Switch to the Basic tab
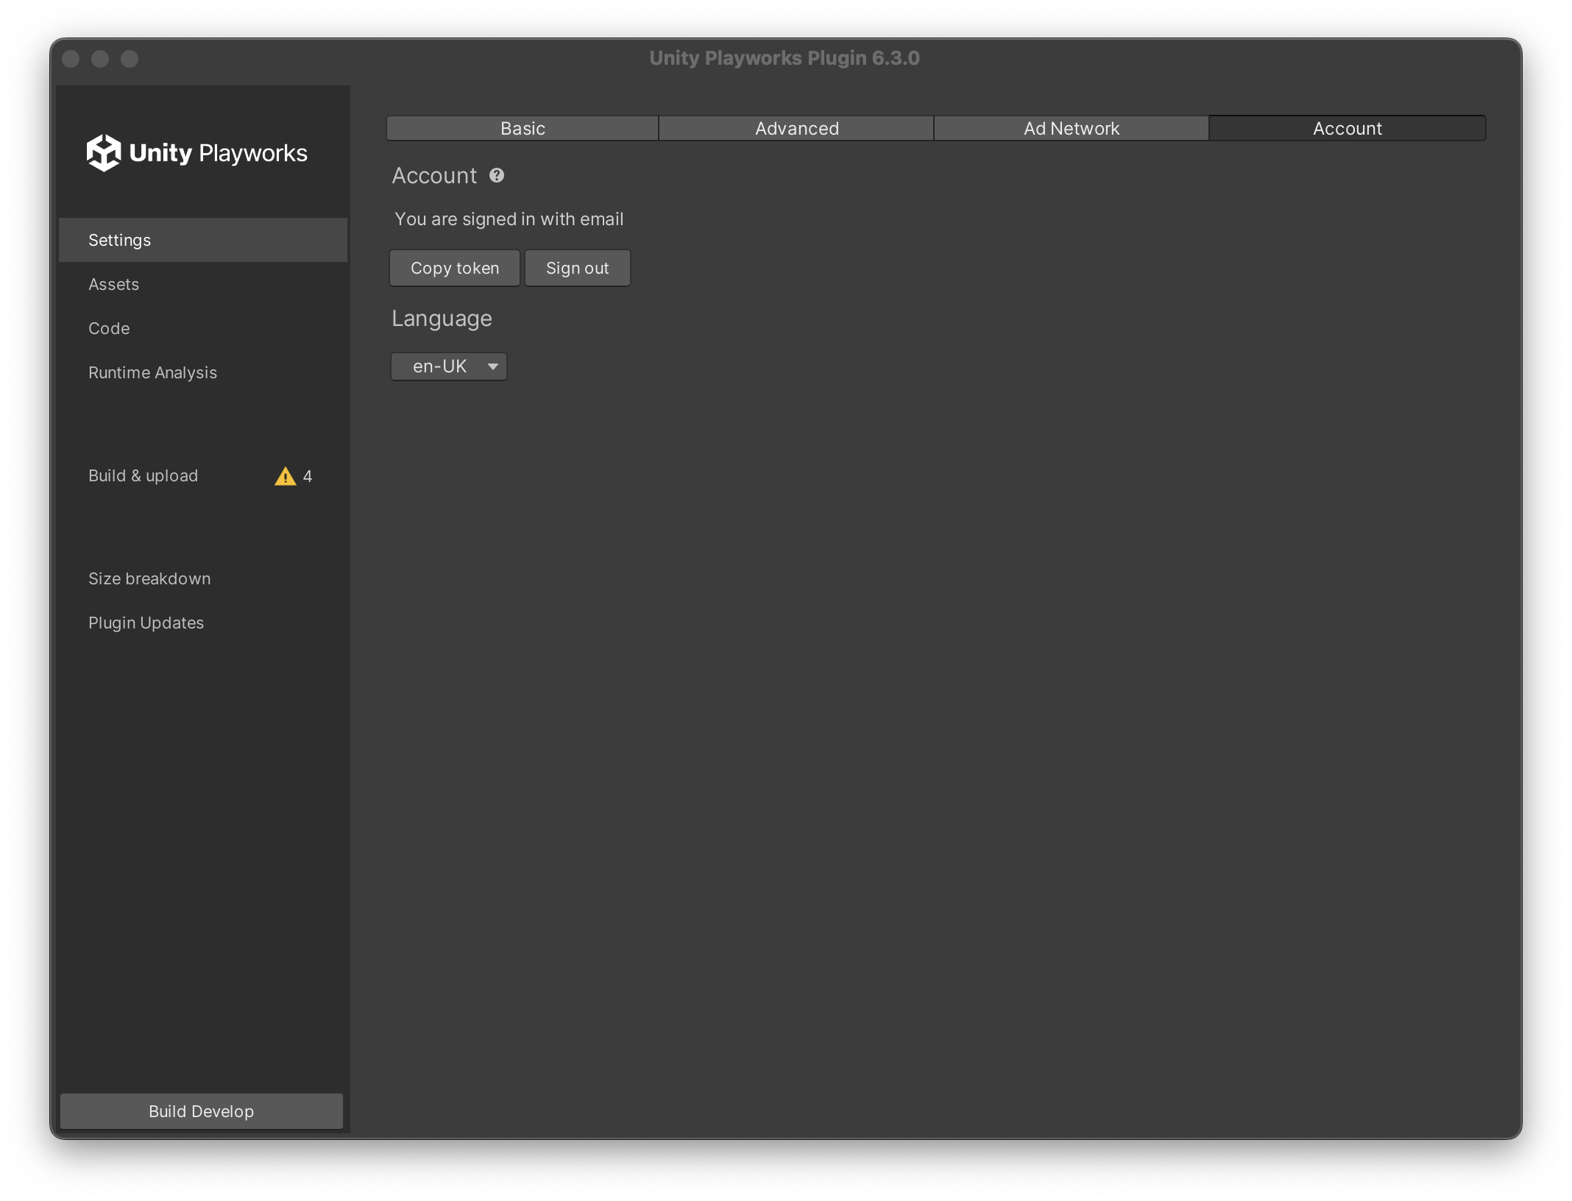This screenshot has width=1572, height=1201. tap(523, 128)
